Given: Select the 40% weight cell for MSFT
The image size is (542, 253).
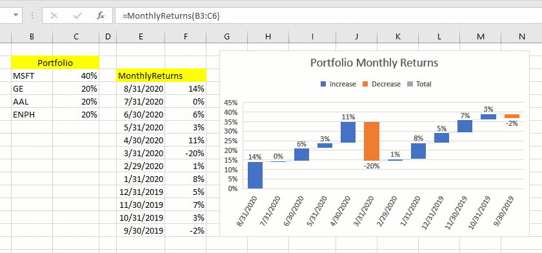Looking at the screenshot, I should [x=76, y=76].
